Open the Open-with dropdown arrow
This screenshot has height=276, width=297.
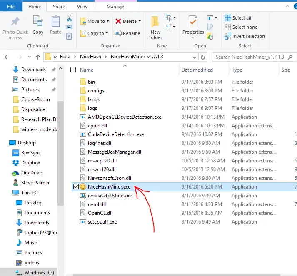coord(216,18)
